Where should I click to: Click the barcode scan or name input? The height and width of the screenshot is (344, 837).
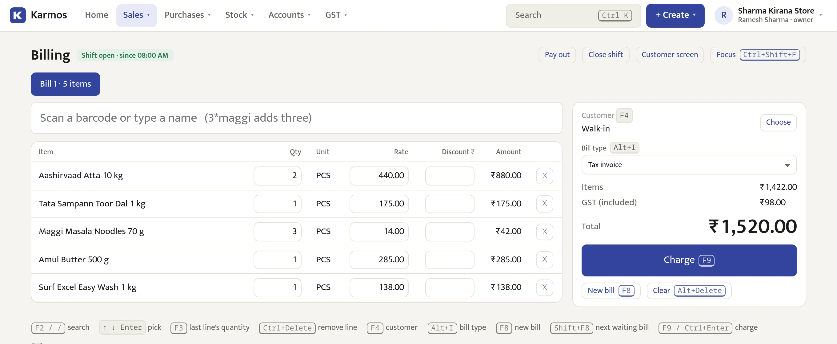click(x=296, y=118)
